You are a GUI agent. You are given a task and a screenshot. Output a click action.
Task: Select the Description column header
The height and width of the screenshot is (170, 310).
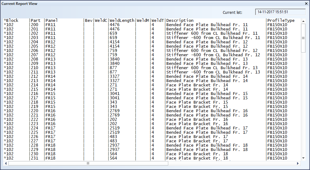click(180, 21)
